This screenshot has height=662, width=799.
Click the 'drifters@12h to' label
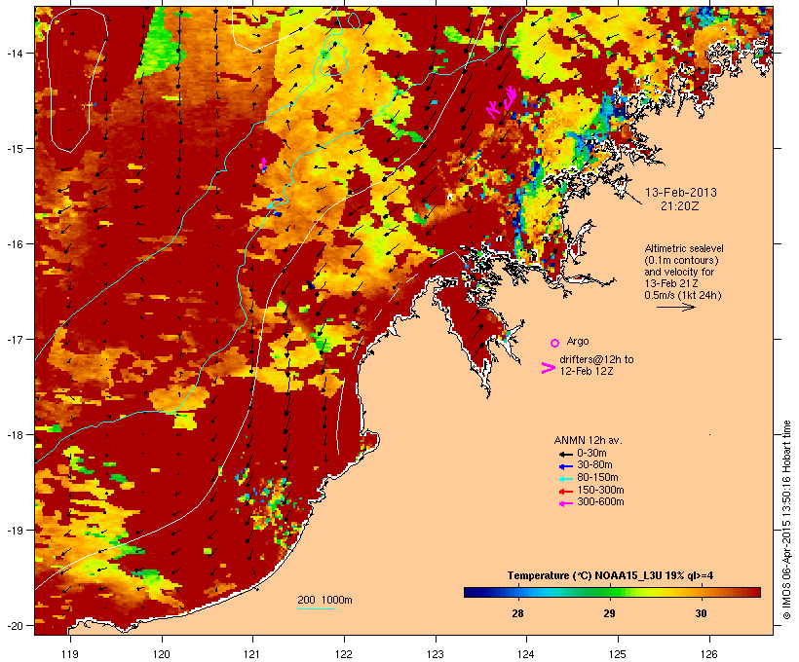[x=596, y=359]
